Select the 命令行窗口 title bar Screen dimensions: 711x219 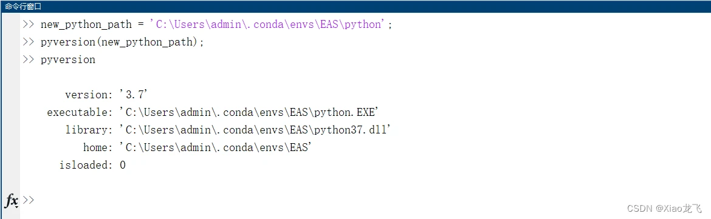[x=355, y=6]
